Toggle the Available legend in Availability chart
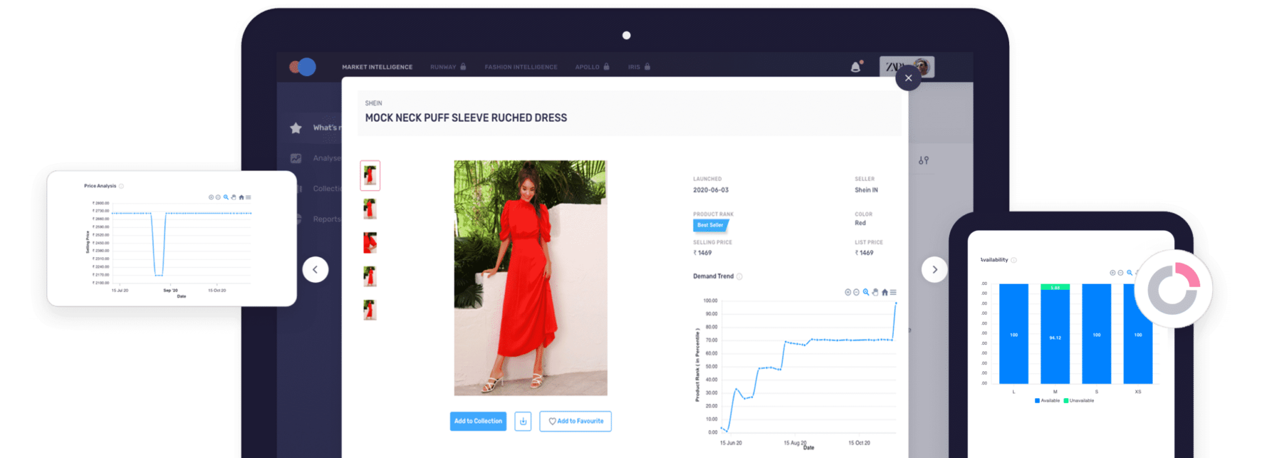1267x458 pixels. (1047, 401)
